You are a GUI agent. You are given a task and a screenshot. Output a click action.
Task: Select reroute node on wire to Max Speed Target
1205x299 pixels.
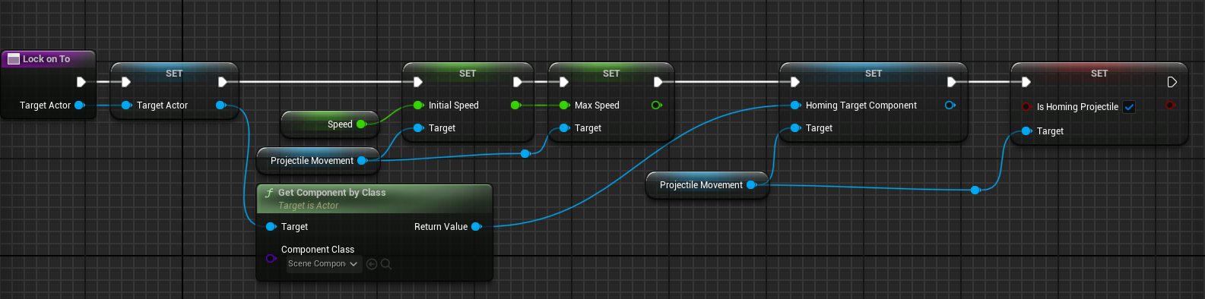525,154
